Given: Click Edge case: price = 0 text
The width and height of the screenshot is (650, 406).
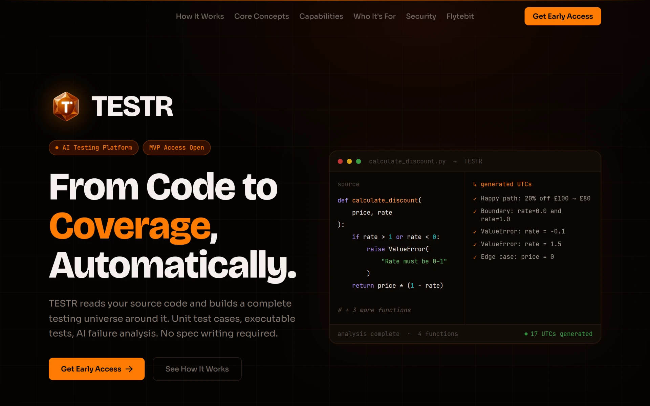Looking at the screenshot, I should coord(517,257).
